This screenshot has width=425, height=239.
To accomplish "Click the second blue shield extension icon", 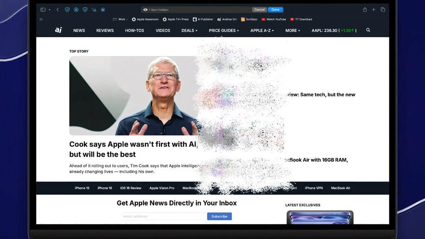I will point(85,10).
